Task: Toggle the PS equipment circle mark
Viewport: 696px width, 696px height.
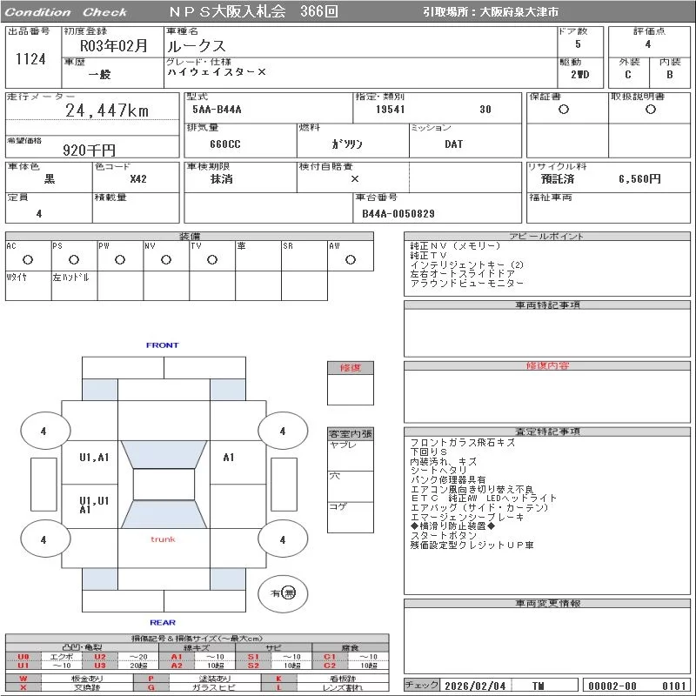Action: click(74, 259)
